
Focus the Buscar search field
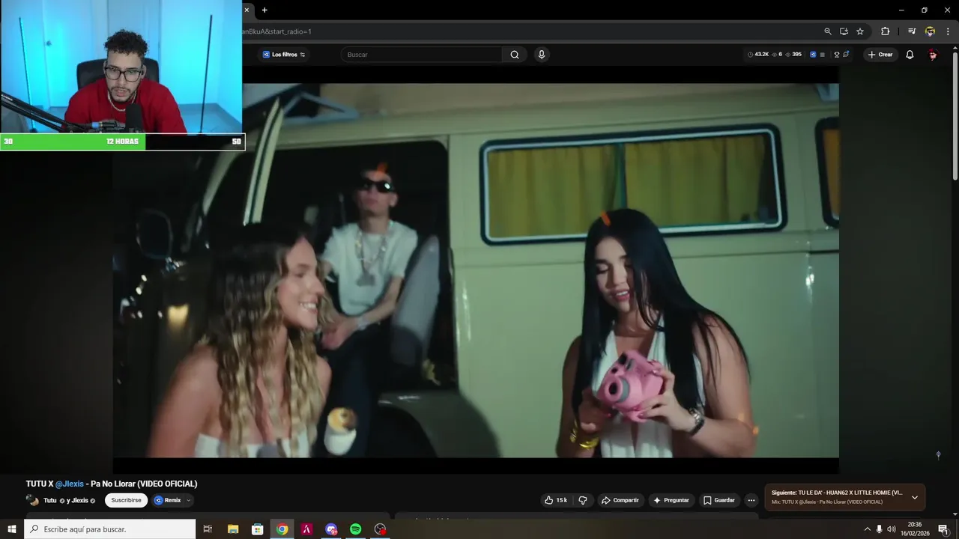[421, 55]
